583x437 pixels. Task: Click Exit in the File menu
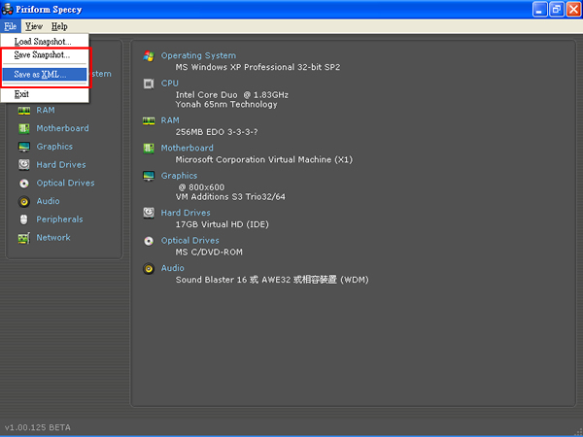45,94
